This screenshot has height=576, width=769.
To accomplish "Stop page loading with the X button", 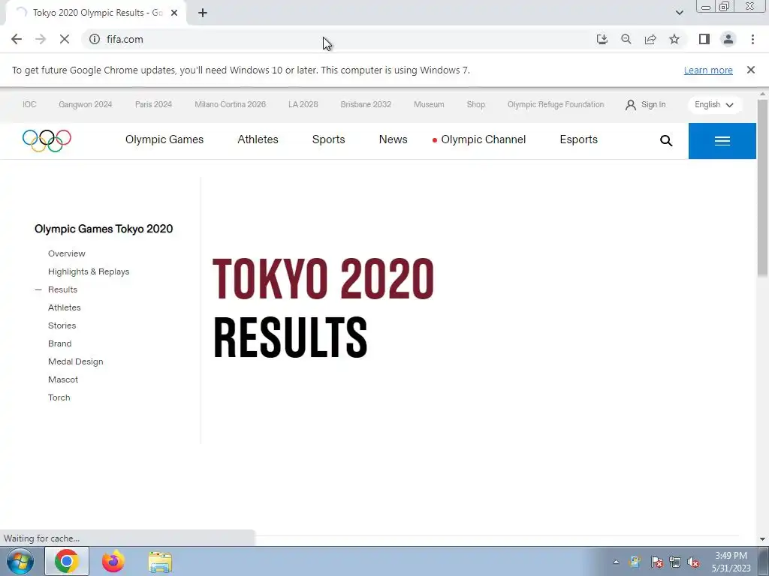I will [65, 39].
